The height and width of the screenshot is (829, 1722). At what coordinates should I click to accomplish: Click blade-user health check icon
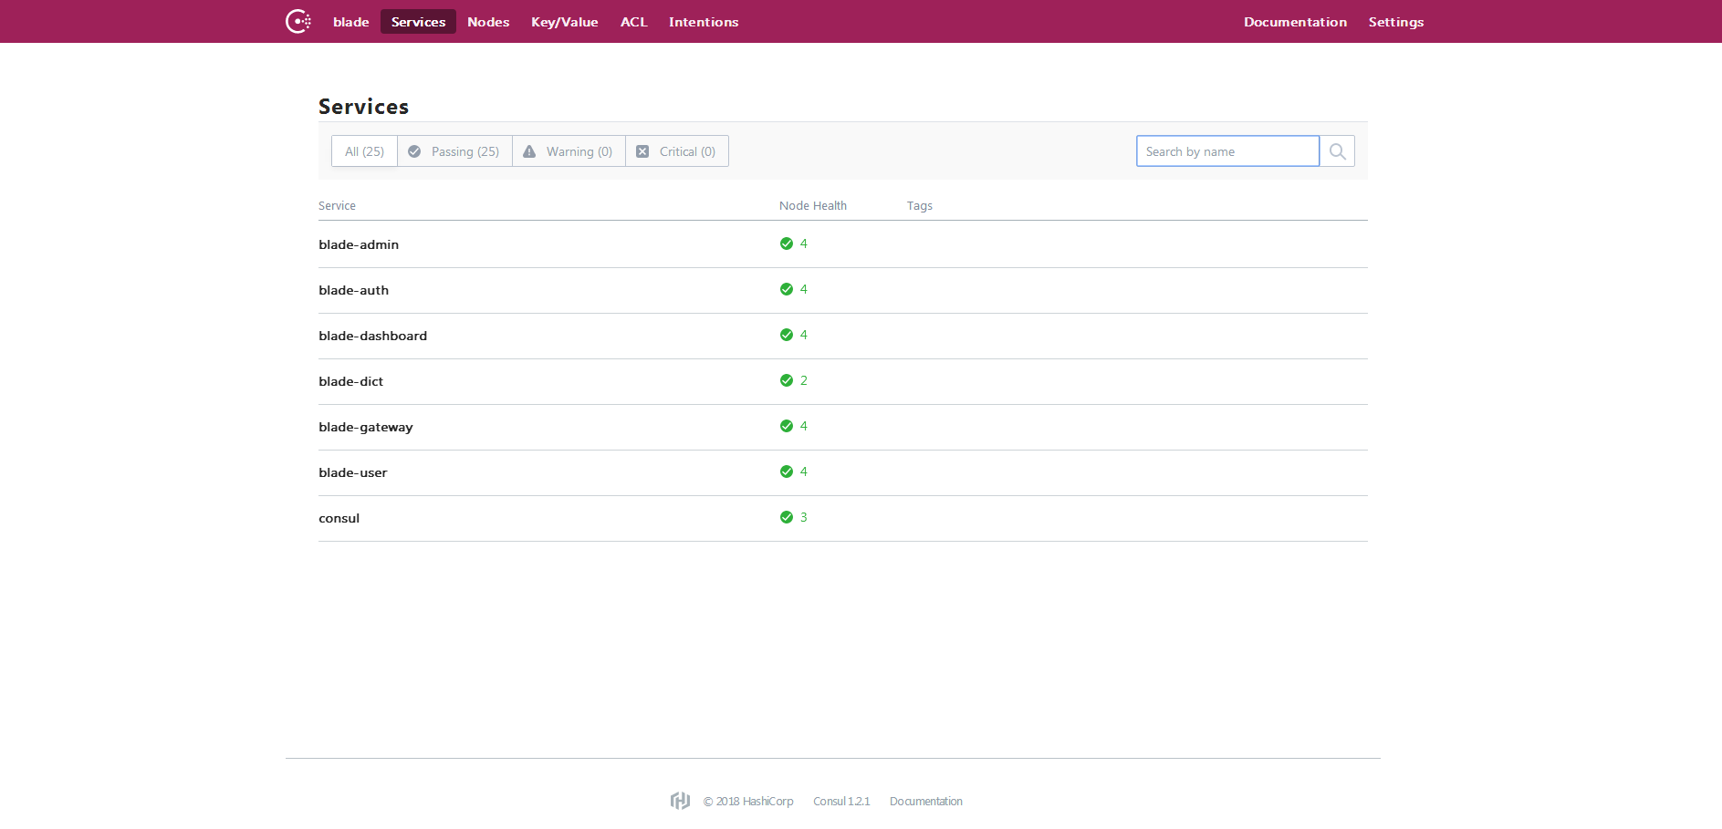click(787, 471)
